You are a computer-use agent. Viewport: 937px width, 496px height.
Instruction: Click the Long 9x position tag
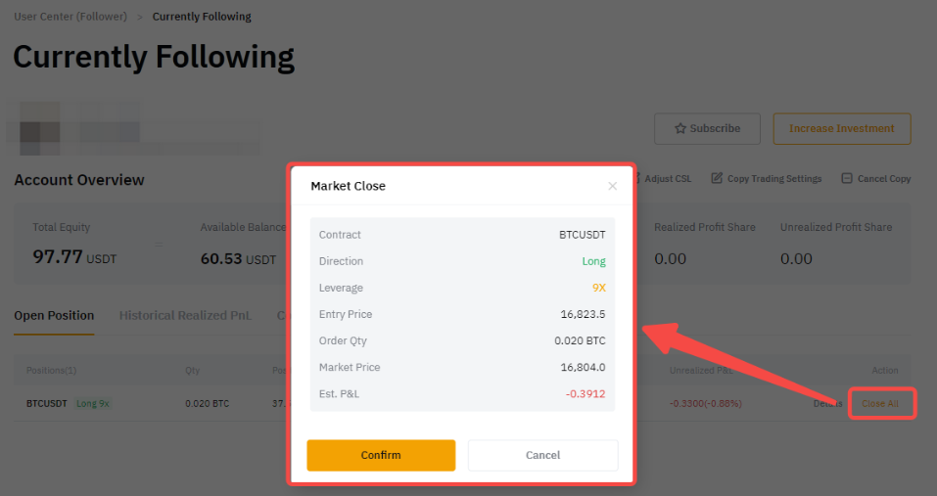tap(93, 403)
